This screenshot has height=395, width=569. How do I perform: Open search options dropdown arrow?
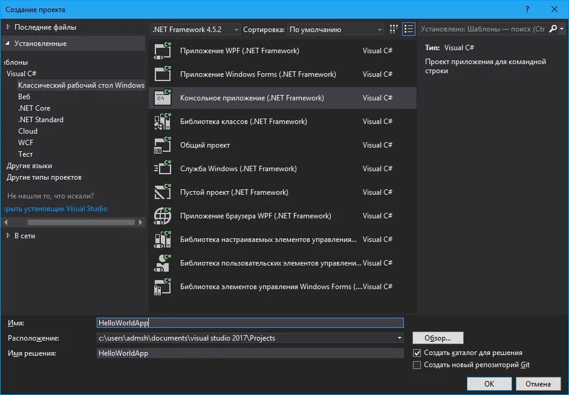coord(562,28)
